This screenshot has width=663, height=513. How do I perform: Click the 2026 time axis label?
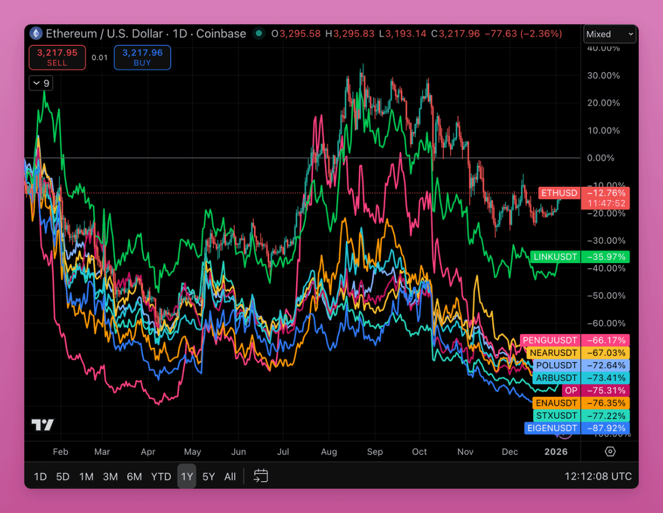pos(556,452)
